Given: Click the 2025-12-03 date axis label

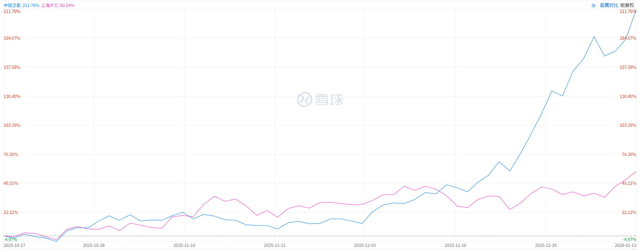Looking at the screenshot, I should click(x=365, y=245).
